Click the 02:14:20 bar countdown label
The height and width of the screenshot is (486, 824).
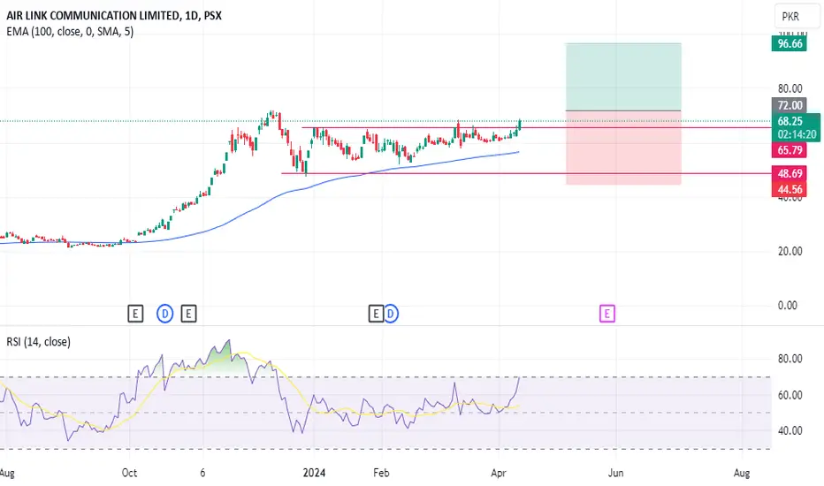(797, 134)
